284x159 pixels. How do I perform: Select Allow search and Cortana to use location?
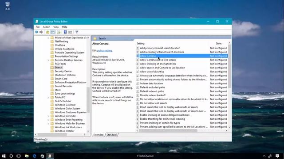coord(162,68)
